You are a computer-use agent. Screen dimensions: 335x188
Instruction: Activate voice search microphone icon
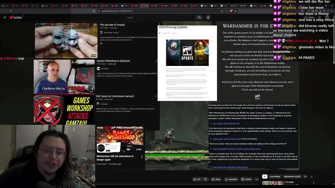(x=208, y=17)
